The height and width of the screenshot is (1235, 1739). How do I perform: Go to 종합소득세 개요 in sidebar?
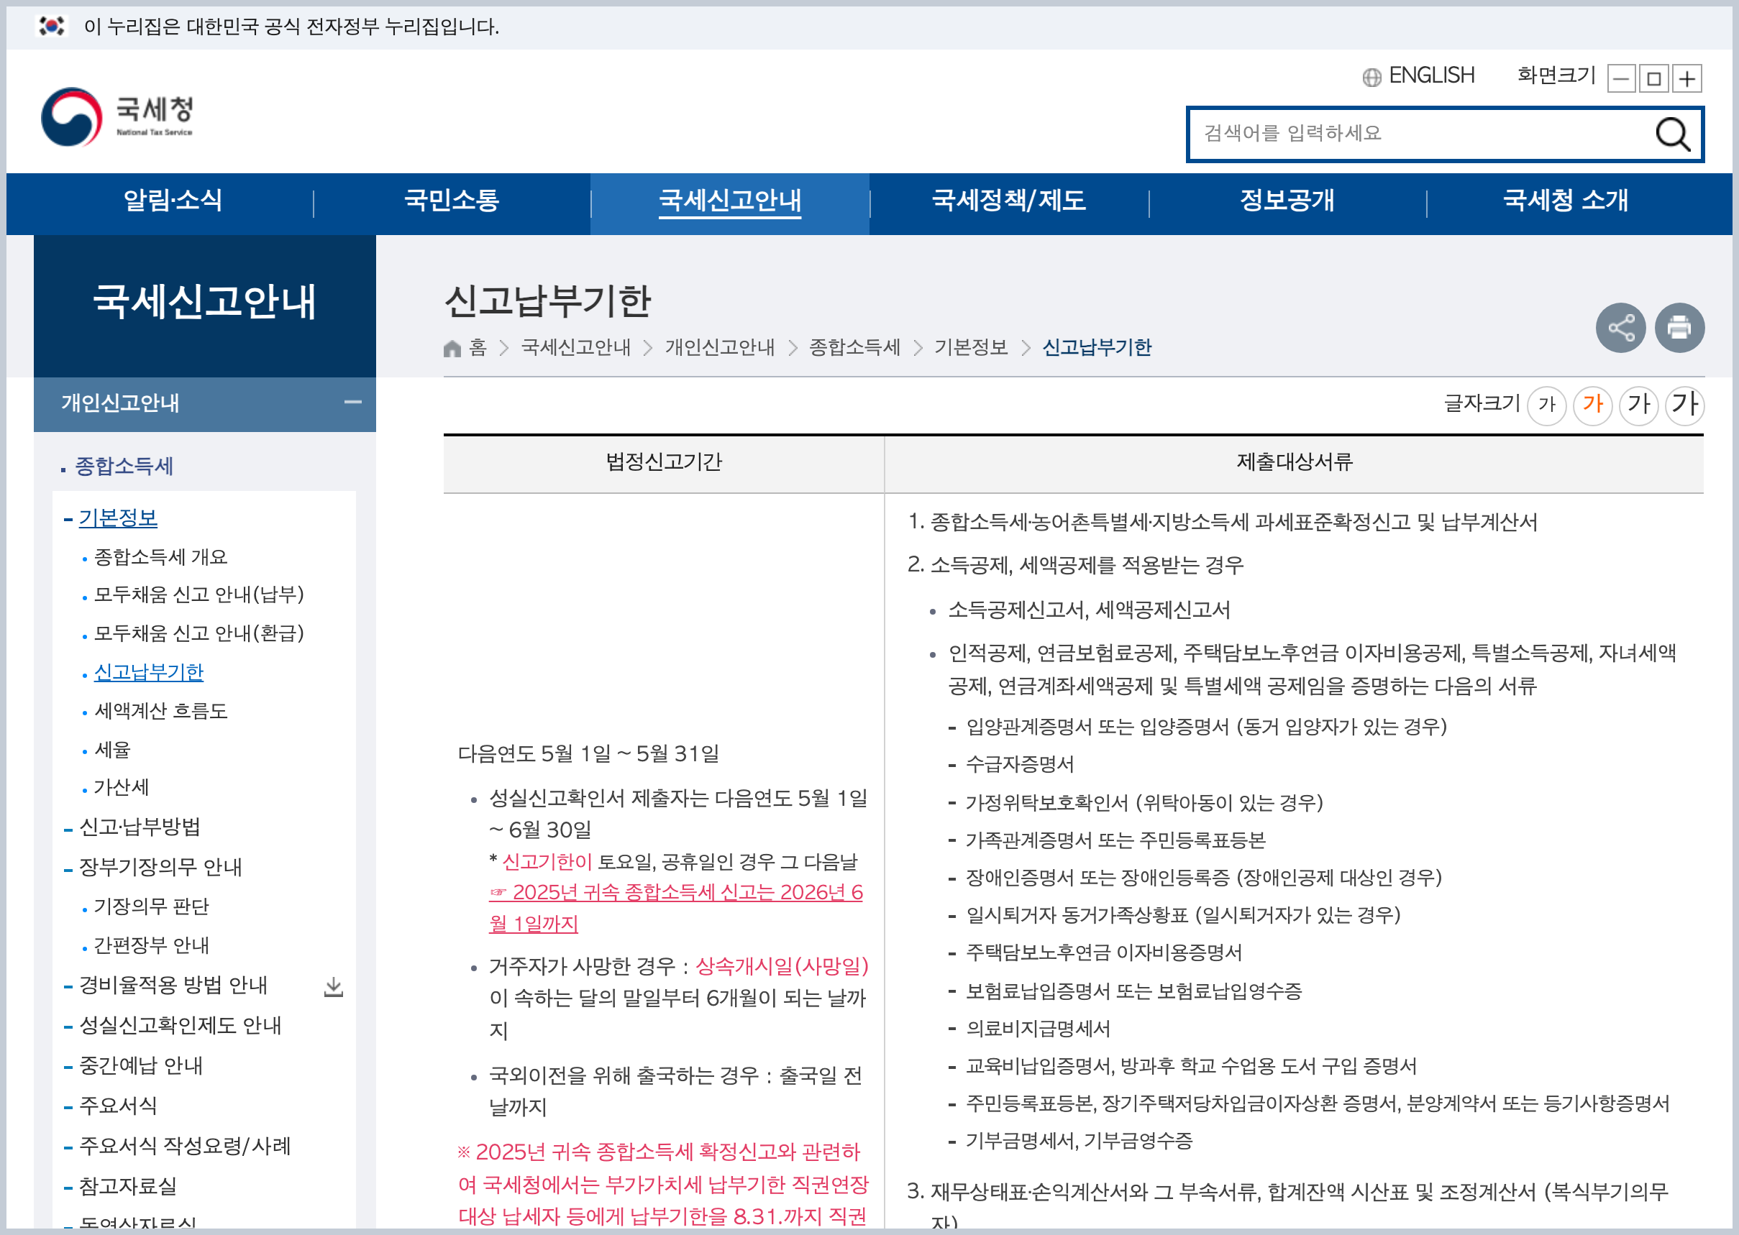point(160,556)
